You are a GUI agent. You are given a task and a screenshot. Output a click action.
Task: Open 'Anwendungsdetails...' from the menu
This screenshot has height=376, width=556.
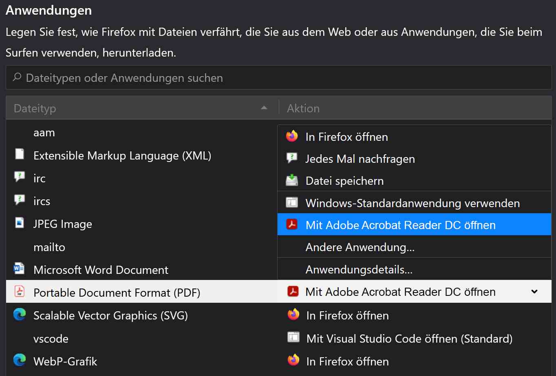pos(359,269)
